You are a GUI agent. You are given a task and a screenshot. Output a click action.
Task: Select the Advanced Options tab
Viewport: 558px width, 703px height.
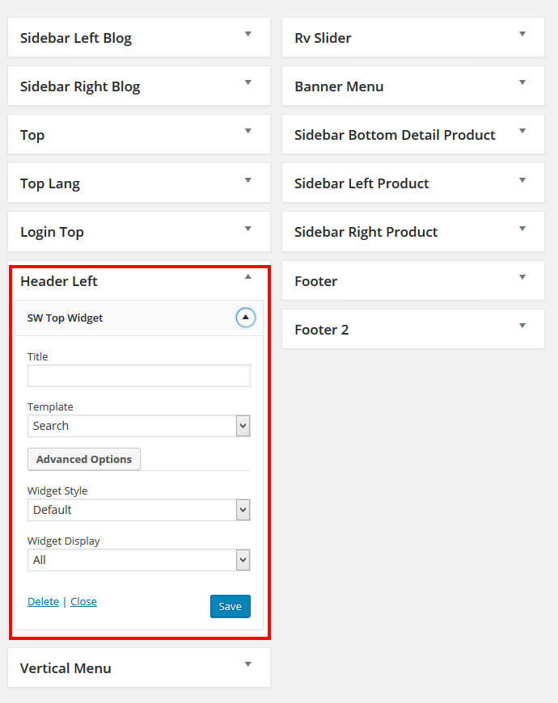[x=84, y=459]
